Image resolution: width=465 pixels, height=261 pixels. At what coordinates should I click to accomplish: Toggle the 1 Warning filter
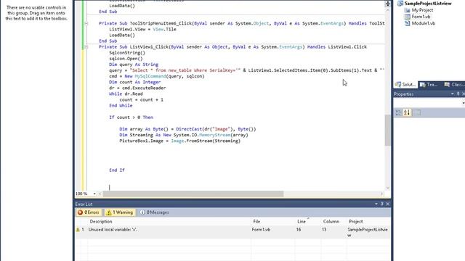(119, 212)
